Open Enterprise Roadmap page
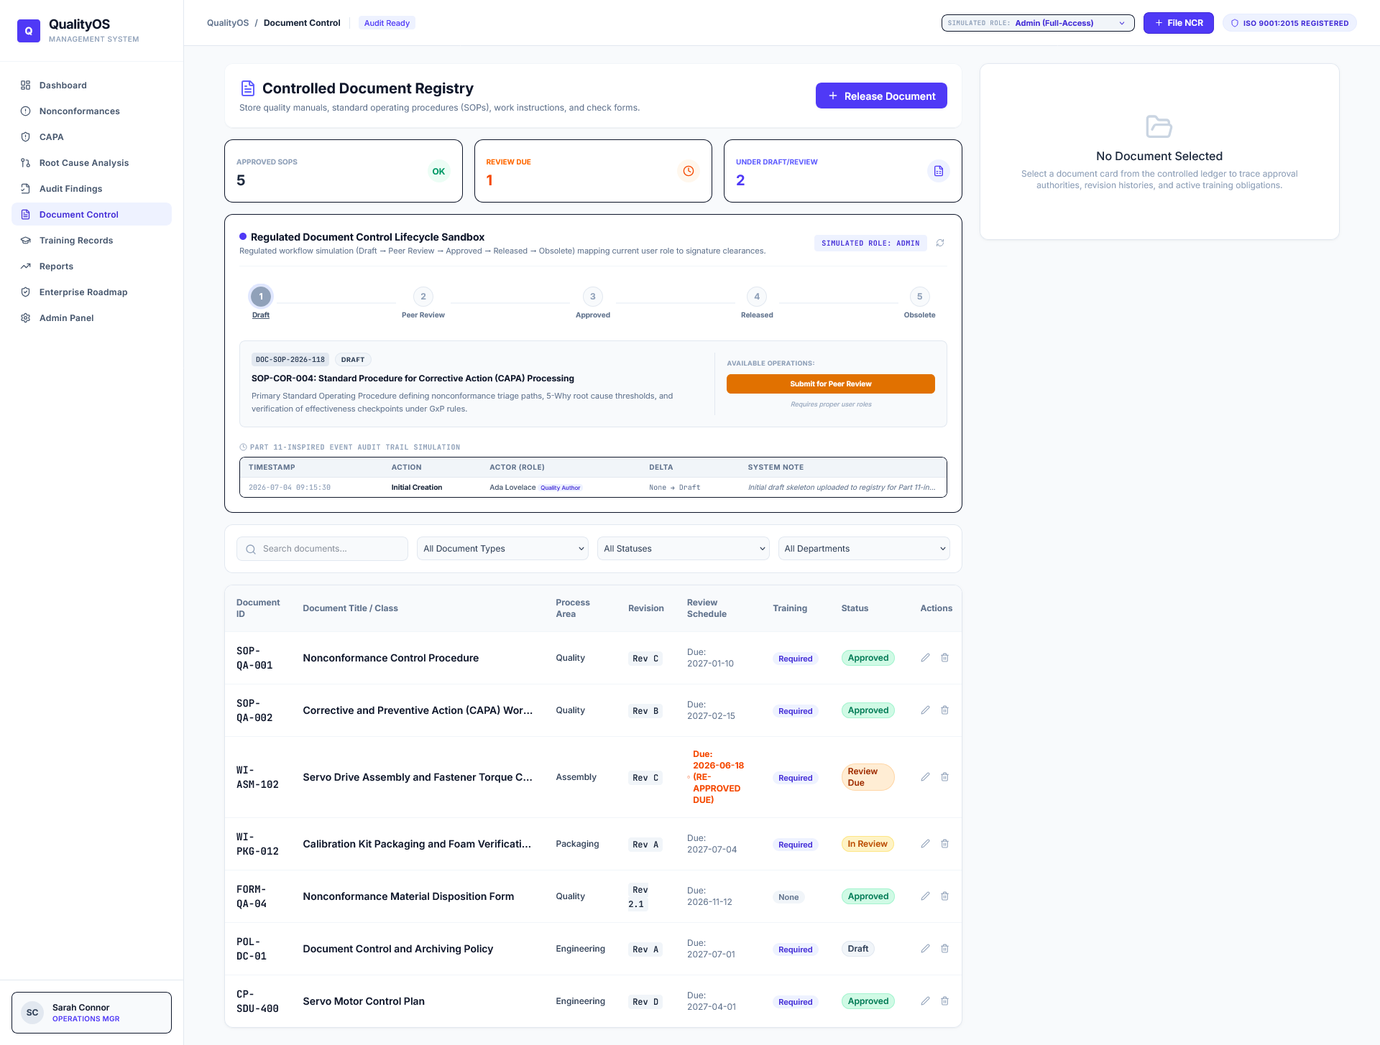Viewport: 1380px width, 1045px height. (91, 292)
